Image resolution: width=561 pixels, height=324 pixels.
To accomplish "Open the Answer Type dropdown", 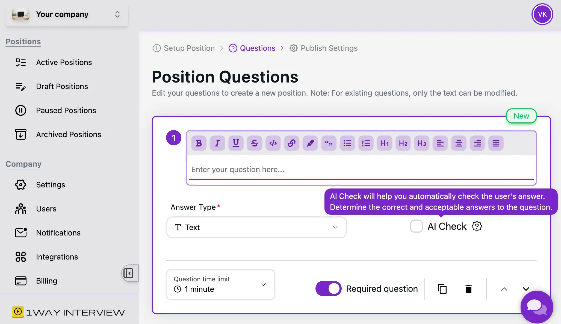I will pyautogui.click(x=256, y=227).
